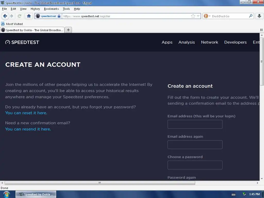Click the horizontal scrollbar right arrow
This screenshot has height=198, width=264.
[x=258, y=183]
